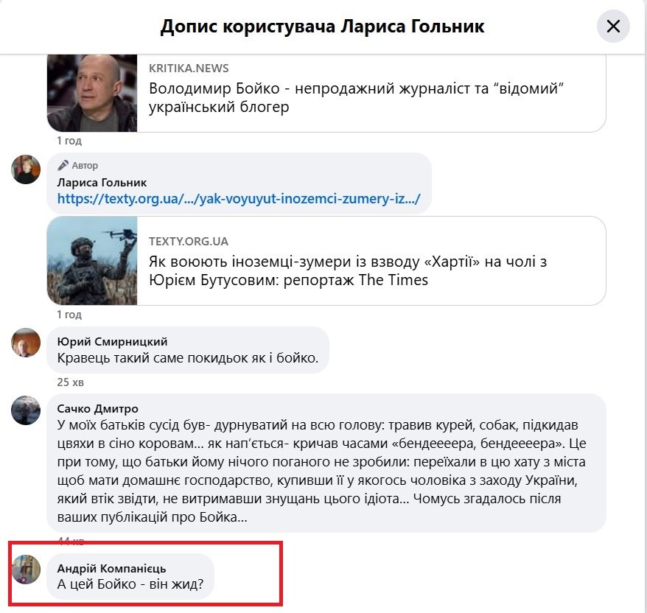Click the pencil Автор badge icon
647x613 pixels.
coord(64,165)
